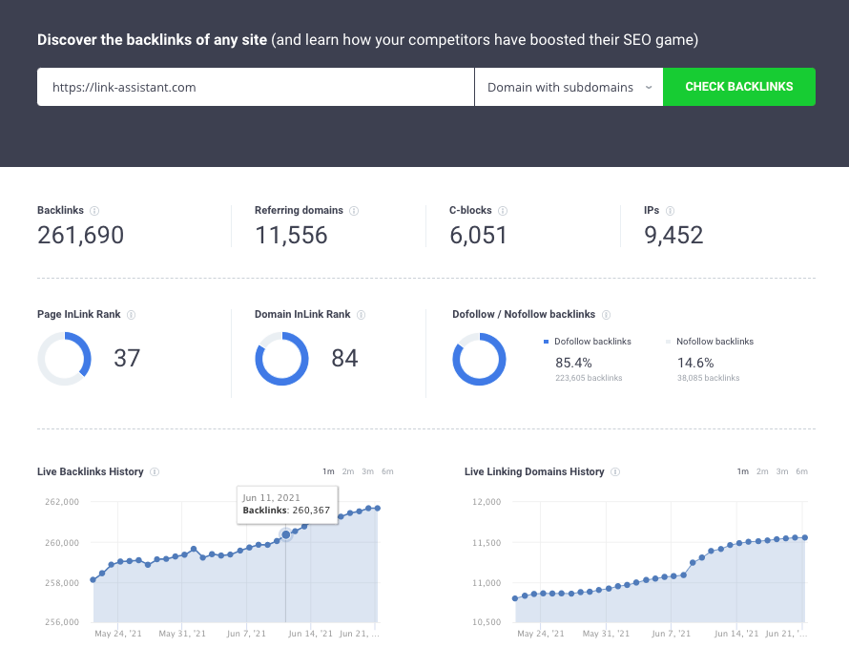The image size is (849, 668).
Task: Click the URL input field with link-assistant.com
Action: (255, 87)
